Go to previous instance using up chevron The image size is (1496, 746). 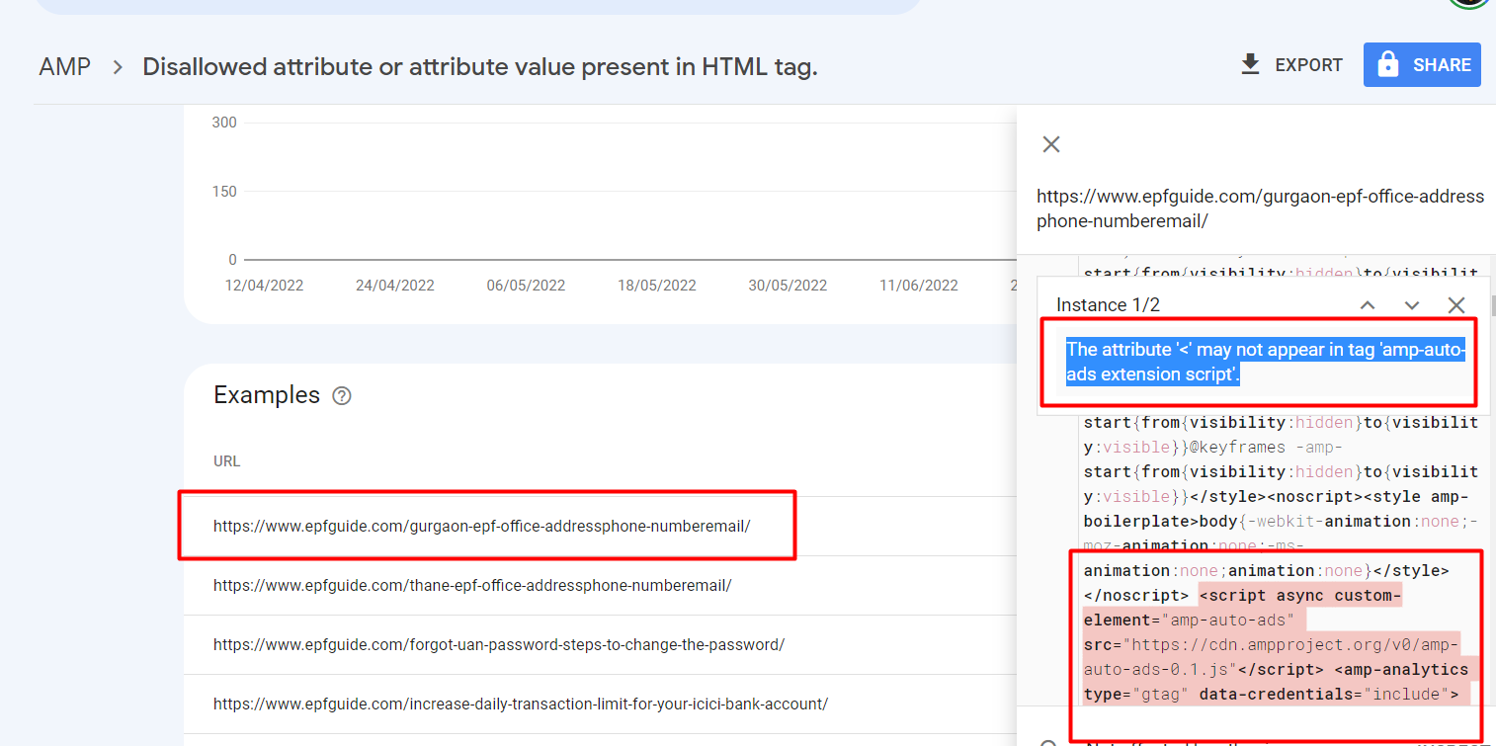(x=1368, y=305)
